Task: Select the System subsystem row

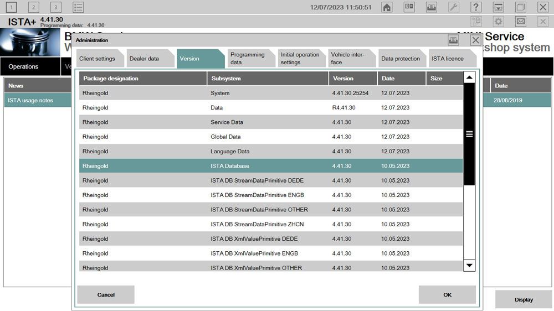Action: click(271, 93)
